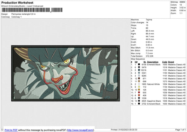
Task: Click the orange swatch beside 408 stitches
Action: [x=139, y=95]
